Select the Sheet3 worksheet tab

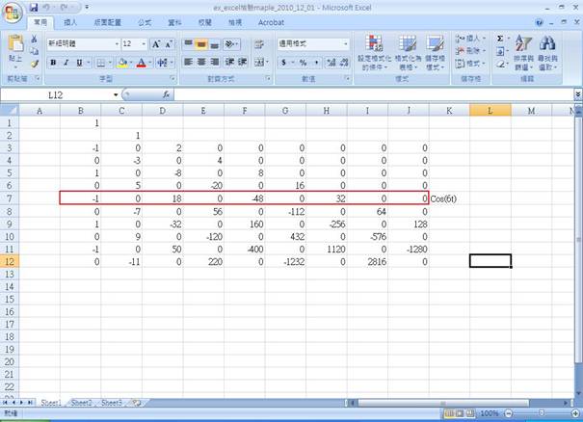pyautogui.click(x=113, y=402)
